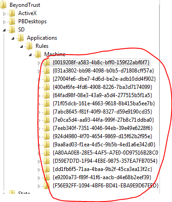Select key {400ef6fe-4fd6-4908-8226-7ba3d7174099}
The height and width of the screenshot is (202, 172).
102,87
